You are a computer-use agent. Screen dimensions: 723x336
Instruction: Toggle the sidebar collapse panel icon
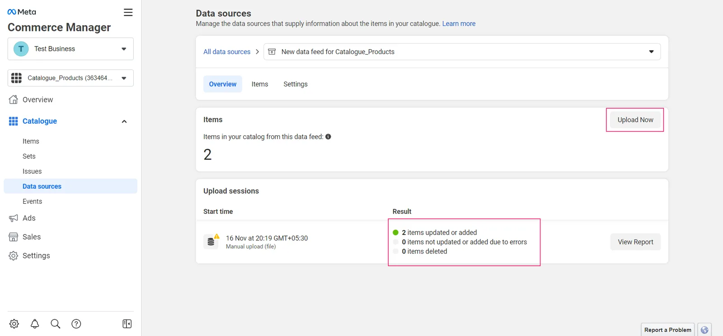pos(127,324)
